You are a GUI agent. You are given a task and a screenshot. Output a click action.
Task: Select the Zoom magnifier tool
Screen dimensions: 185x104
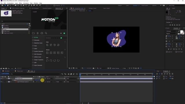point(10,5)
